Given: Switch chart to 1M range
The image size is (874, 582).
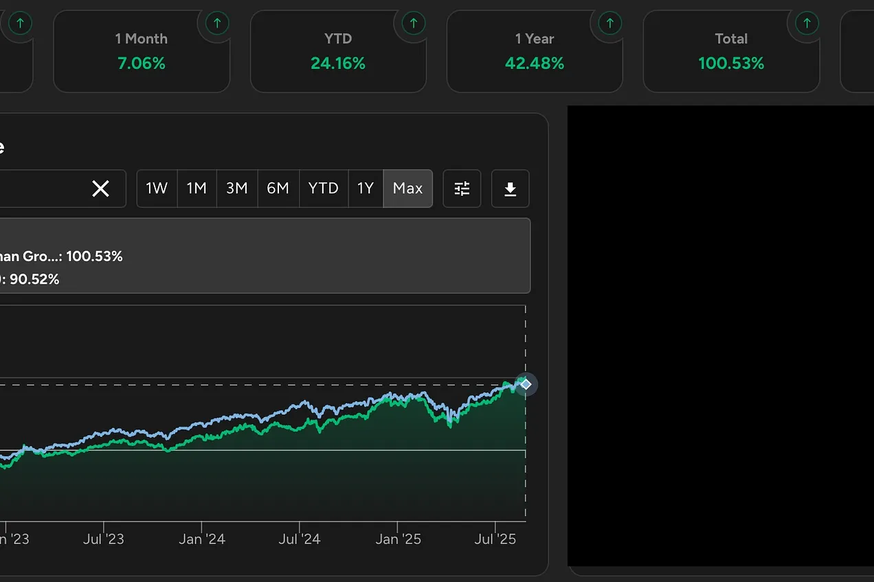Looking at the screenshot, I should tap(197, 188).
